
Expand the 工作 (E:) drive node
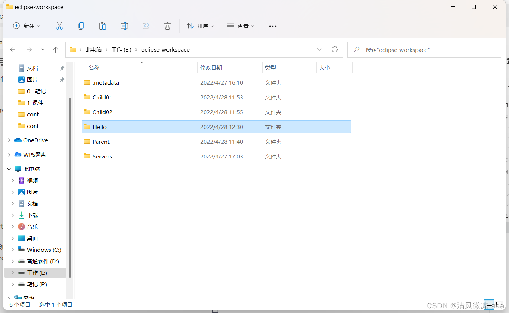13,273
